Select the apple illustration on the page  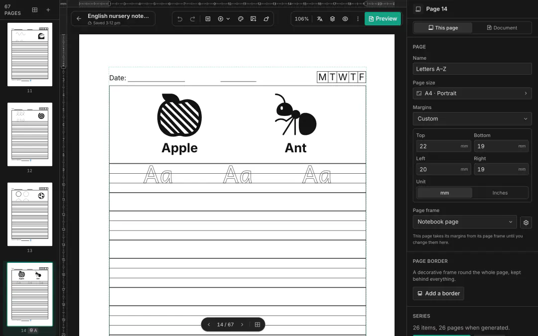click(x=179, y=115)
